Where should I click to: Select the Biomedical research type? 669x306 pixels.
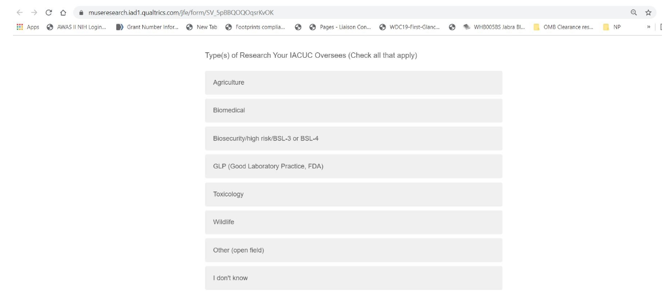tap(353, 111)
